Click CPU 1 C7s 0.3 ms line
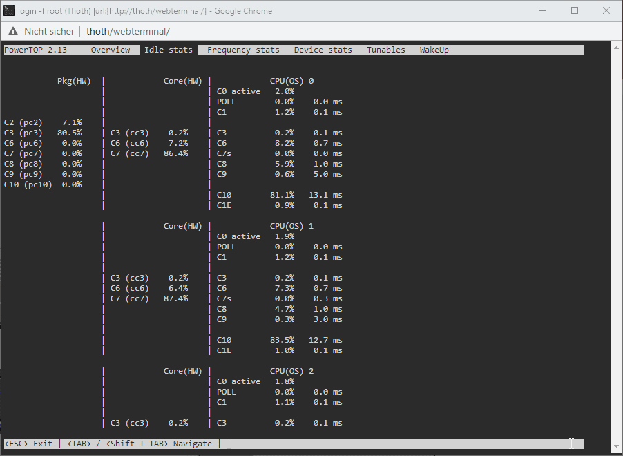 (x=279, y=298)
